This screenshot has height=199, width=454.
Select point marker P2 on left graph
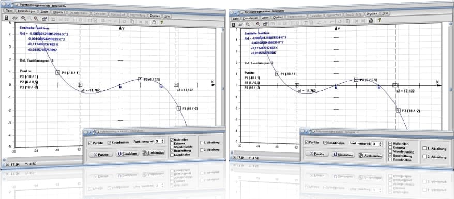(140, 79)
